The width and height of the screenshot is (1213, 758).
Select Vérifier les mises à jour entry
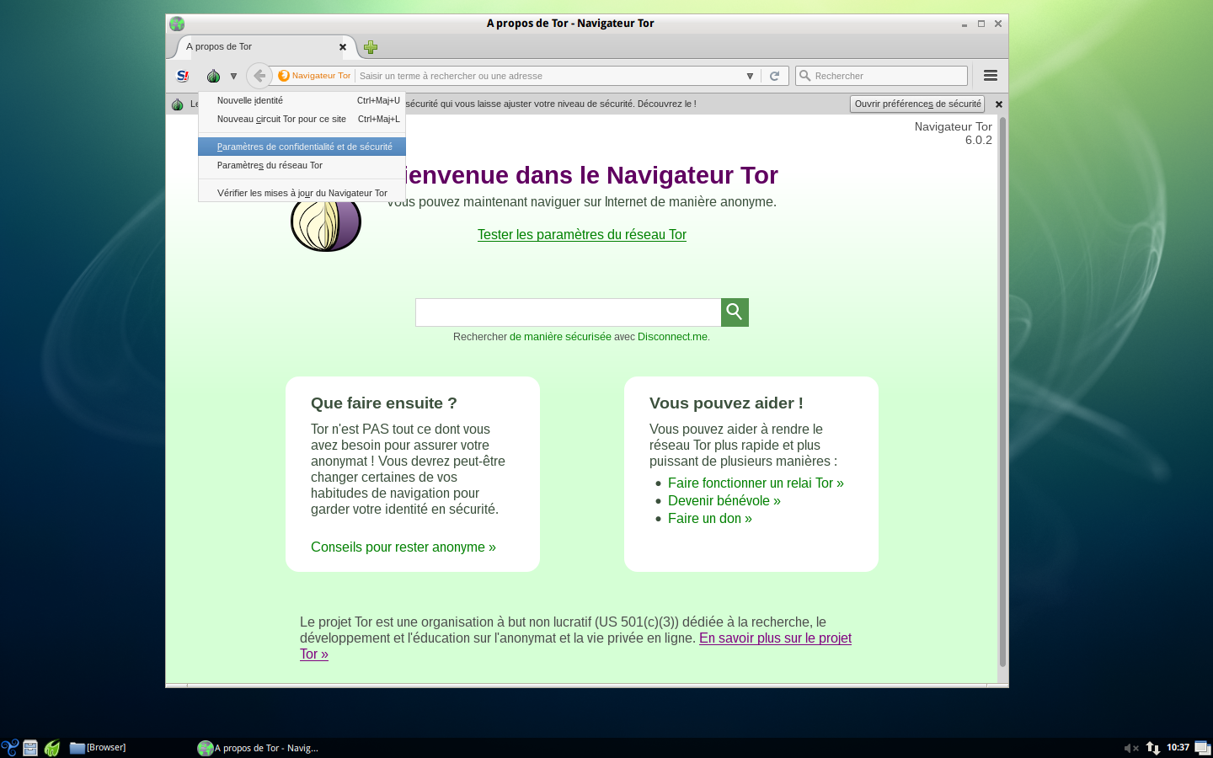(x=302, y=193)
